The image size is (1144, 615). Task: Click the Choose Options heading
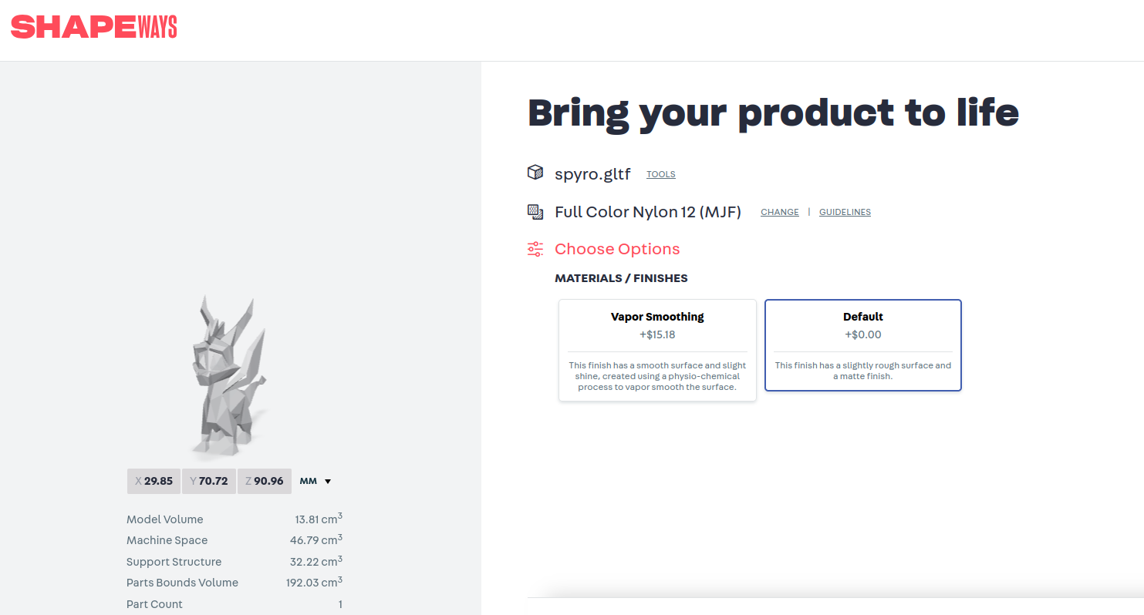point(617,249)
